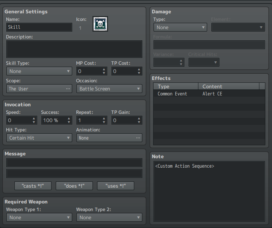Insert the "does *!" message template
The height and width of the screenshot is (228, 272).
74,186
